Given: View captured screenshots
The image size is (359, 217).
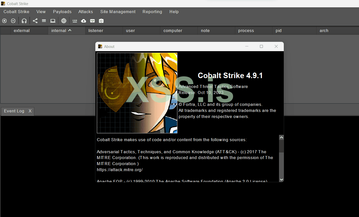Looking at the screenshot, I should (101, 21).
